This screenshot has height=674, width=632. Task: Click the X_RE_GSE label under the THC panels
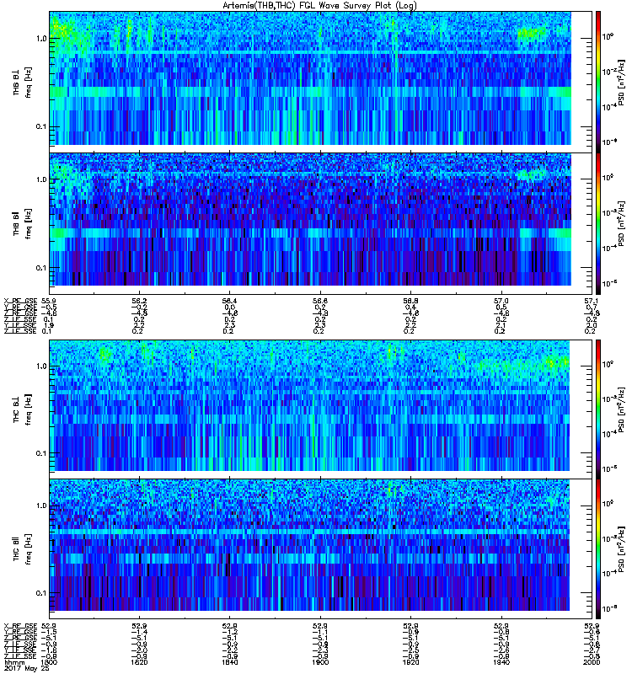coord(20,626)
